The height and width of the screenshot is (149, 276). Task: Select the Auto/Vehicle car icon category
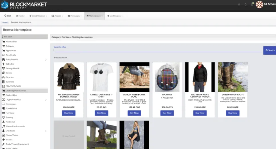3,59
